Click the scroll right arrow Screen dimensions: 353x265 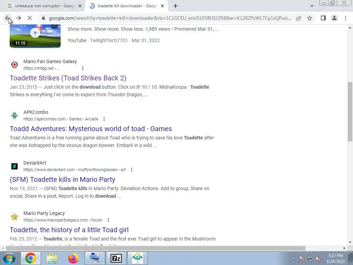coord(344,248)
